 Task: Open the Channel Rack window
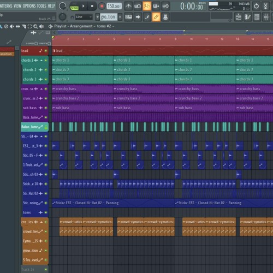(257, 17)
